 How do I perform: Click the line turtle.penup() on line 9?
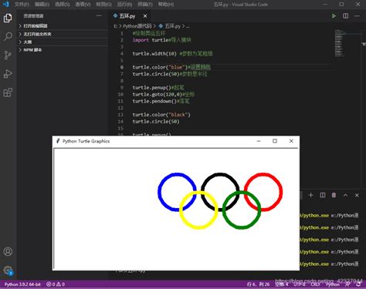coord(158,87)
